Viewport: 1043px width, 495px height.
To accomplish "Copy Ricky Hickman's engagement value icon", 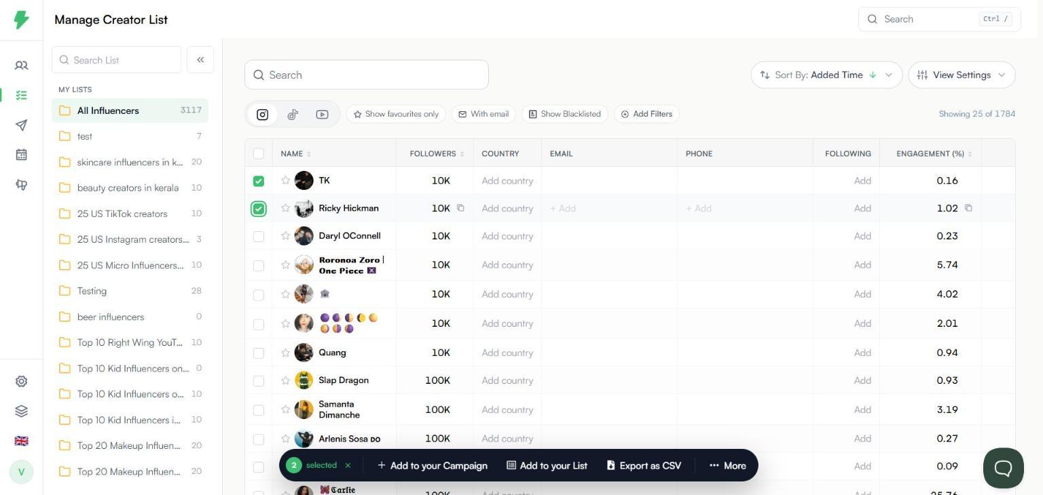I will [968, 208].
